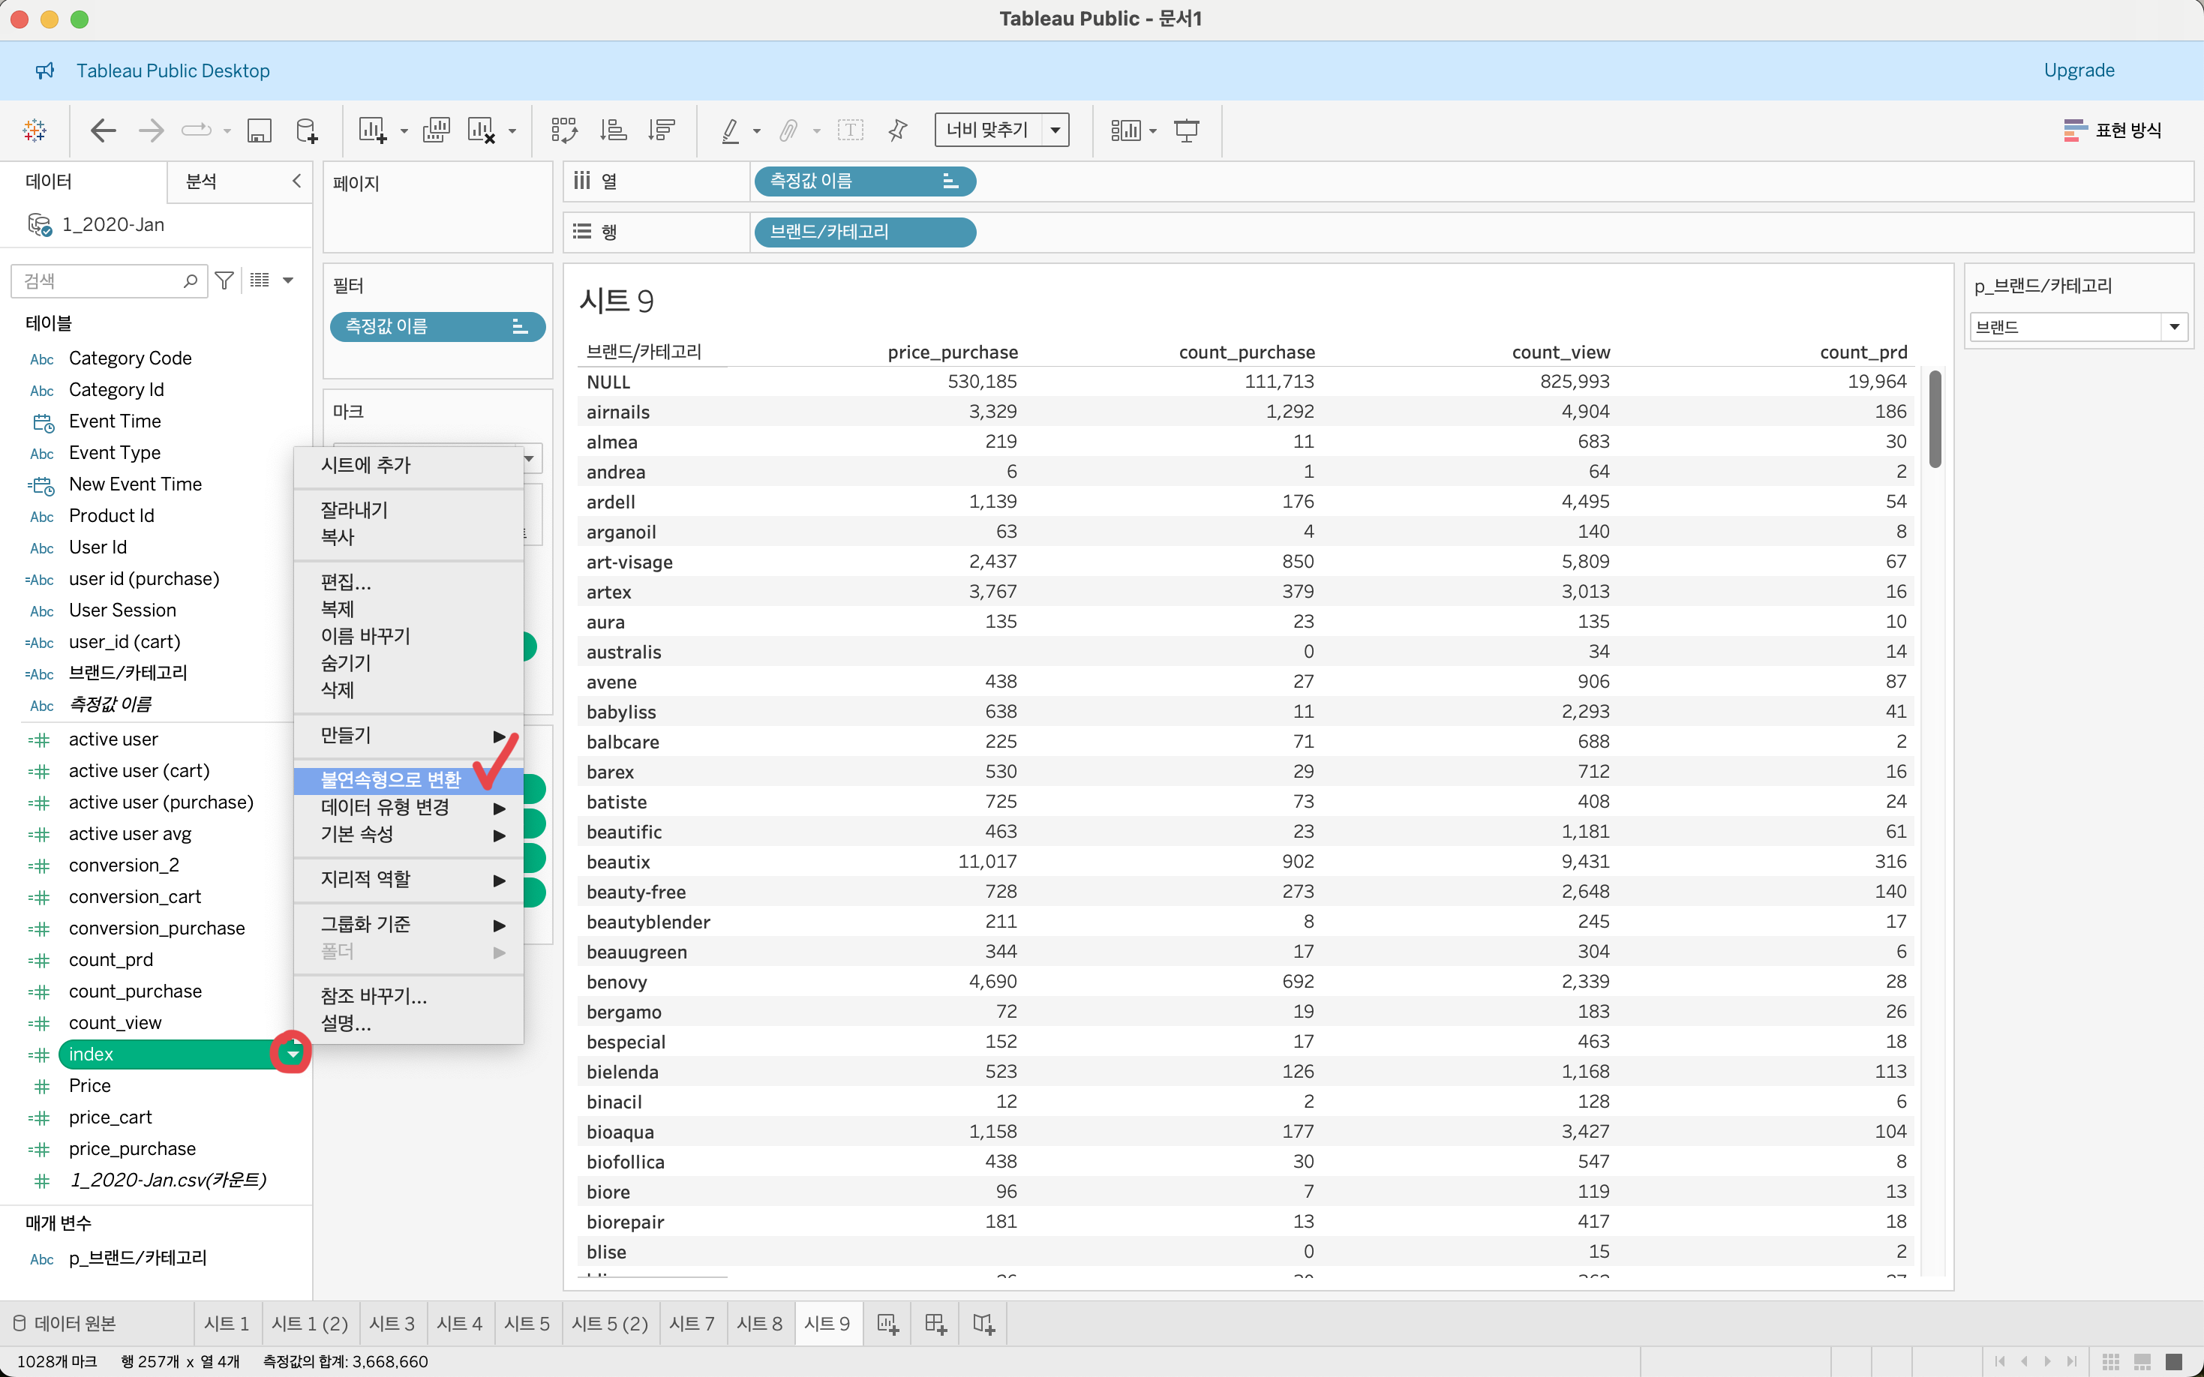
Task: Open the p_브랜드/카테고리 parameter dropdown
Action: click(2174, 327)
